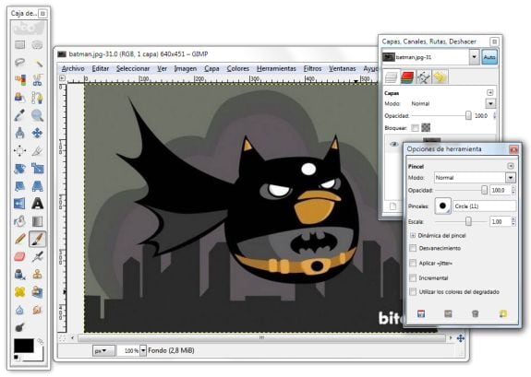Toggle the Auto button in layers dock
This screenshot has height=377, width=531.
point(489,57)
